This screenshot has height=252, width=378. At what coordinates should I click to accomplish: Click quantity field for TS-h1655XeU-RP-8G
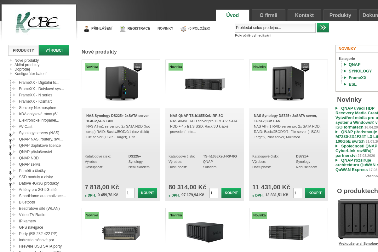[214, 193]
